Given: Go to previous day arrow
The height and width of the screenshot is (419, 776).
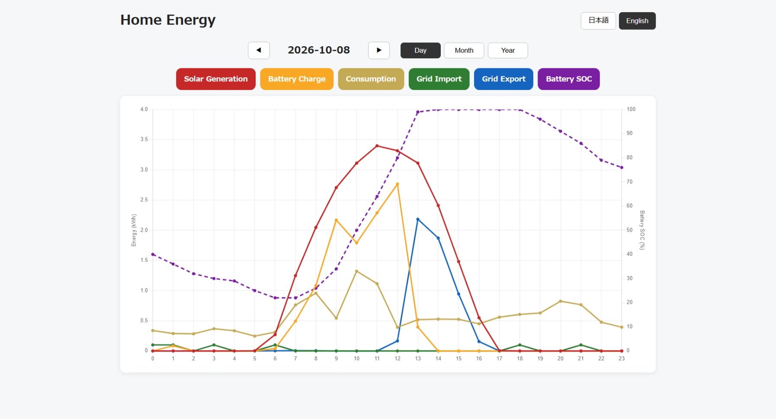Looking at the screenshot, I should coord(259,50).
